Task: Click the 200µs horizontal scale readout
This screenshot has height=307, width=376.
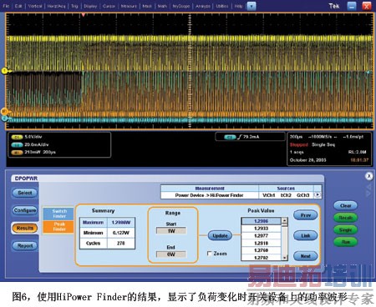Action: [296, 137]
